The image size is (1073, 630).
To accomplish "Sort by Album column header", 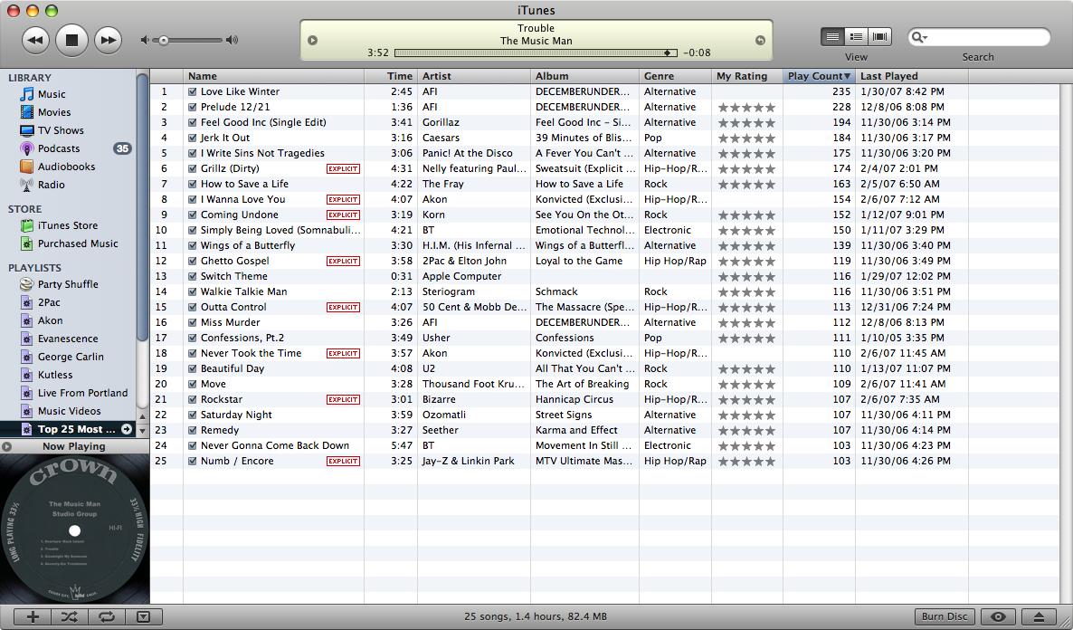I will coord(585,76).
